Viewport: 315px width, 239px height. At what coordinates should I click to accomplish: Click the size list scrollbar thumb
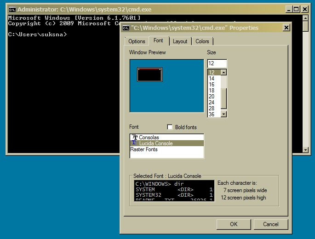point(223,98)
